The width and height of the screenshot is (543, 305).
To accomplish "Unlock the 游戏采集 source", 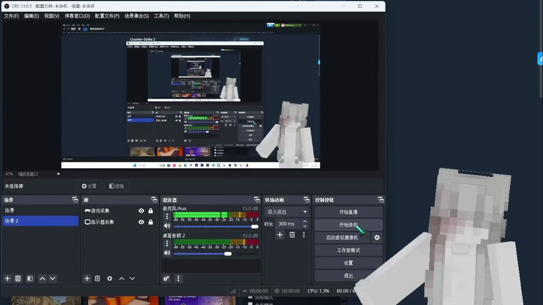I will pyautogui.click(x=151, y=211).
